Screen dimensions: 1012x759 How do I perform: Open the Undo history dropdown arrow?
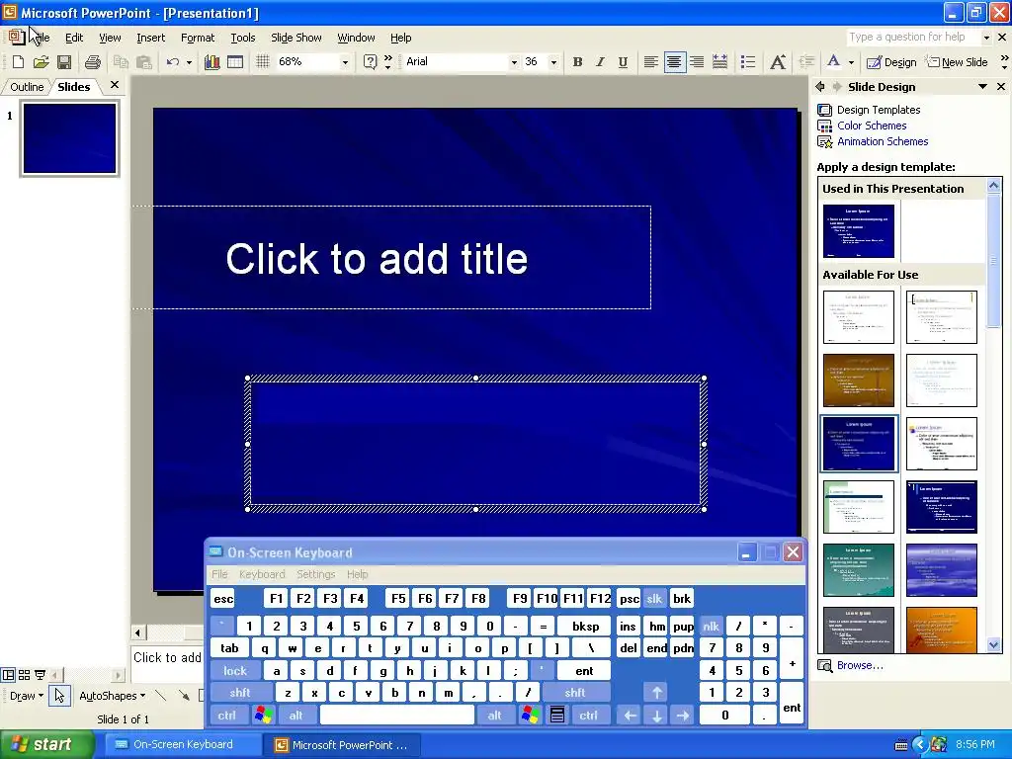coord(189,62)
